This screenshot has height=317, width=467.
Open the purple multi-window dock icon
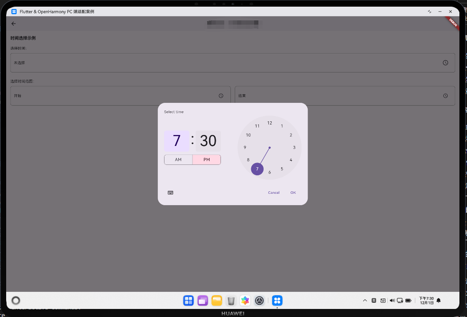pos(202,300)
